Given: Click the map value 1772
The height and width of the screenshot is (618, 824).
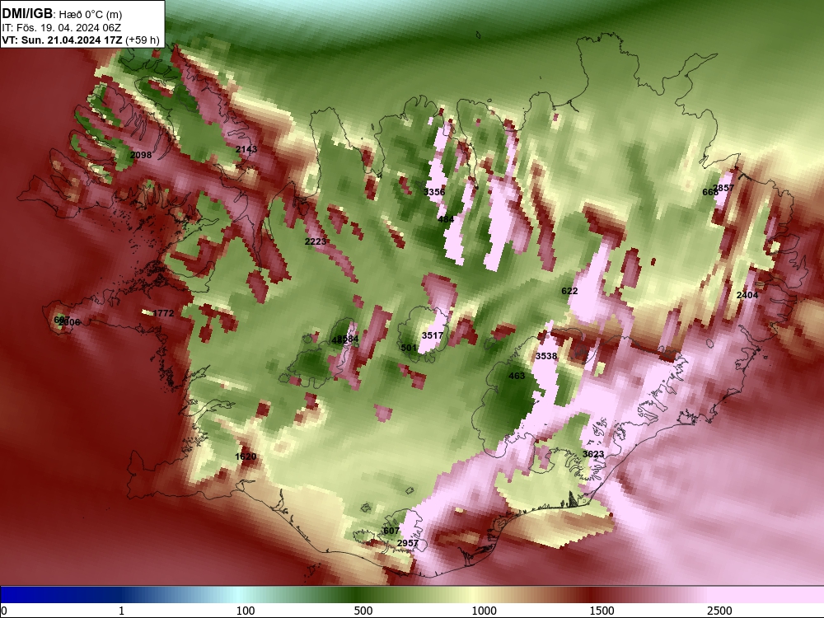Looking at the screenshot, I should 163,313.
